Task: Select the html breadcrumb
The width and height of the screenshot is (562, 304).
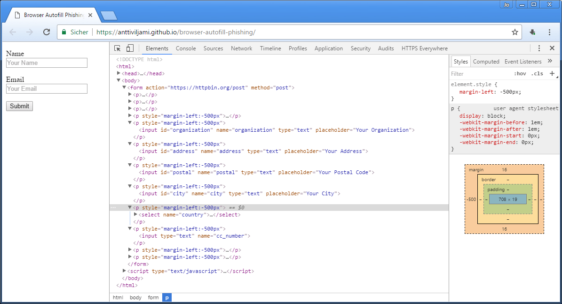Action: [x=118, y=297]
